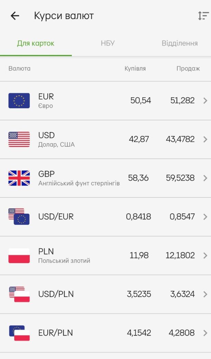Screen dimensions: 211x359
Task: Switch to the НБУ tab
Action: (108, 43)
